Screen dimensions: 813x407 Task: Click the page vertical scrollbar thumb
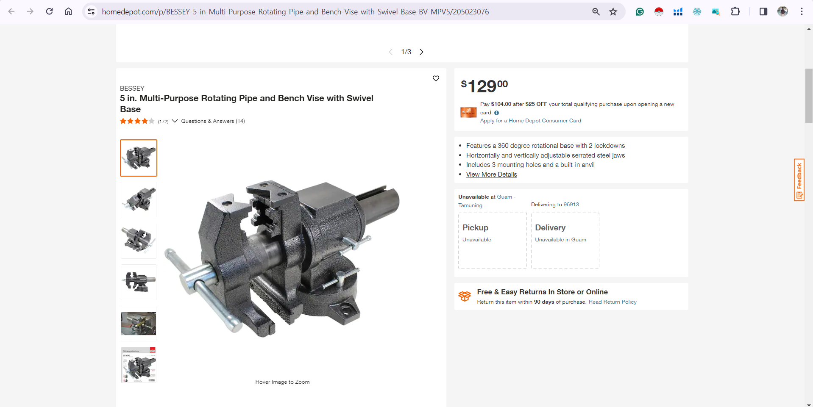click(x=809, y=96)
